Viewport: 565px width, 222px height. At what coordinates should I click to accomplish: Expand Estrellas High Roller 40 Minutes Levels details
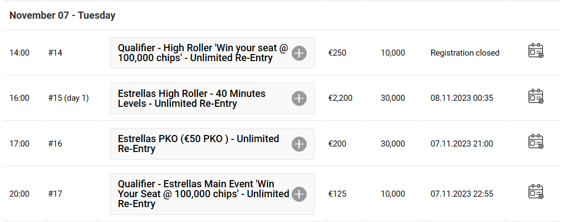click(299, 98)
